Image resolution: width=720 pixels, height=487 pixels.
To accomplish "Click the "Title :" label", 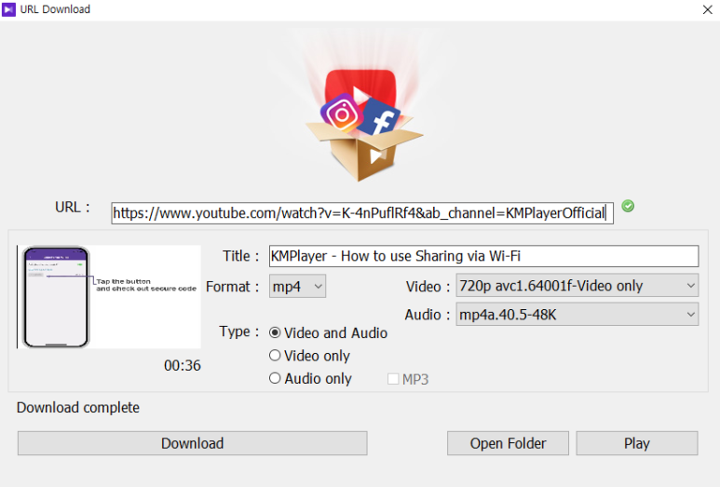I will [241, 256].
